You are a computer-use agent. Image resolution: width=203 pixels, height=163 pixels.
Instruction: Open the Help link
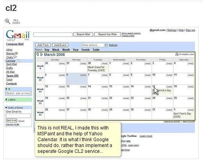pyautogui.click(x=181, y=30)
